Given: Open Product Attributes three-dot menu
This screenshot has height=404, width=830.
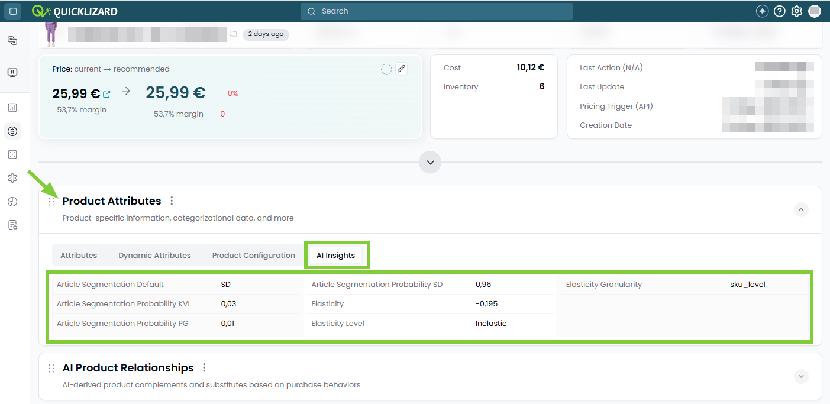Looking at the screenshot, I should (172, 201).
